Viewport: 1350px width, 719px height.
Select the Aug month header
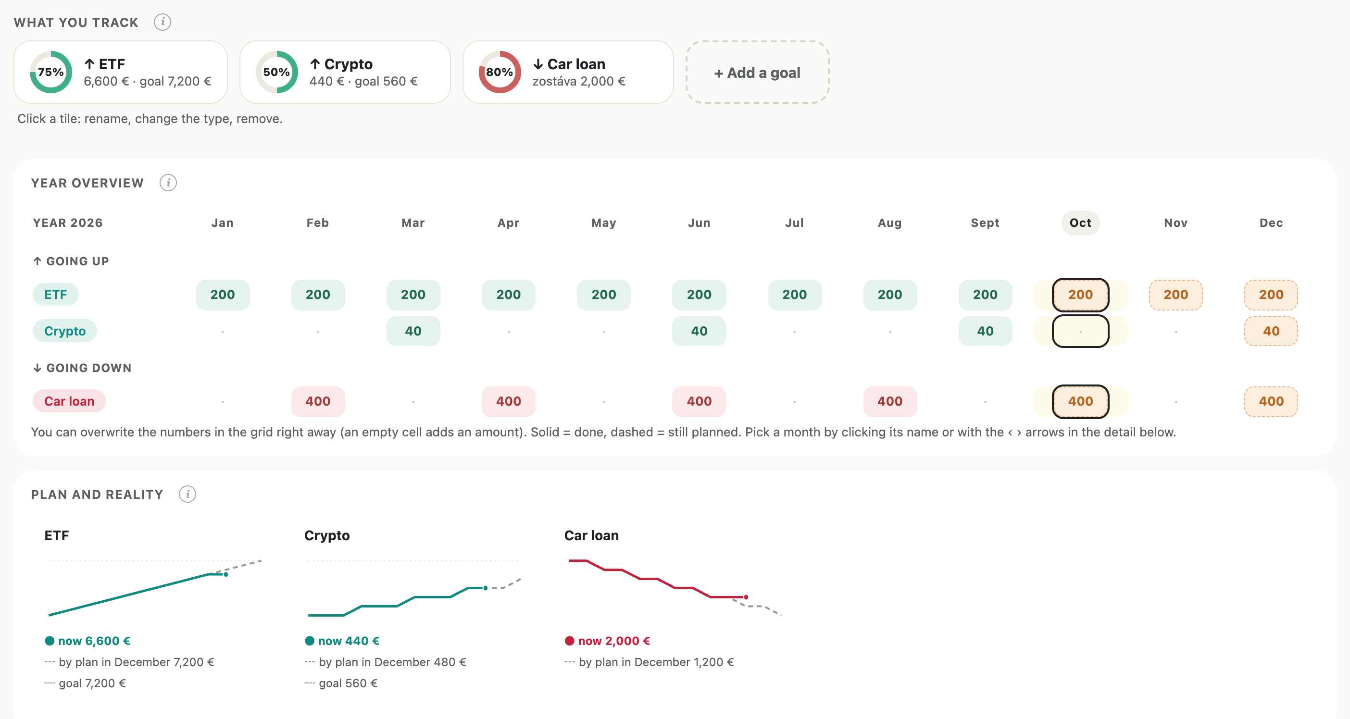pyautogui.click(x=890, y=223)
